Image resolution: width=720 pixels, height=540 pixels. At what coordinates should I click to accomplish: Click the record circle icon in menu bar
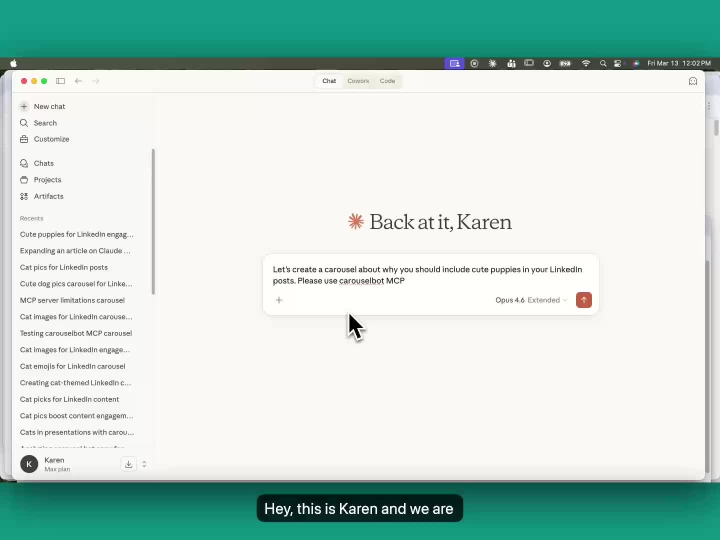point(474,63)
